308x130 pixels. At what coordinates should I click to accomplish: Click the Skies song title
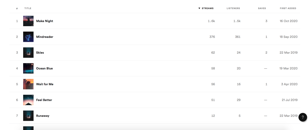pyautogui.click(x=40, y=53)
